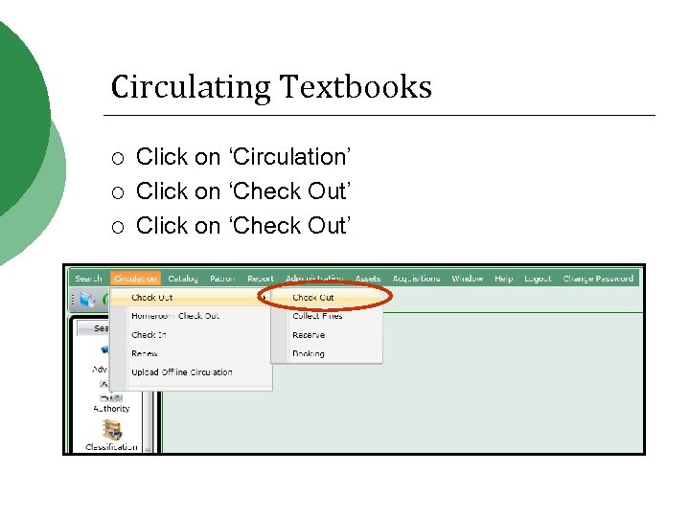Open the Assets menu

(x=367, y=279)
